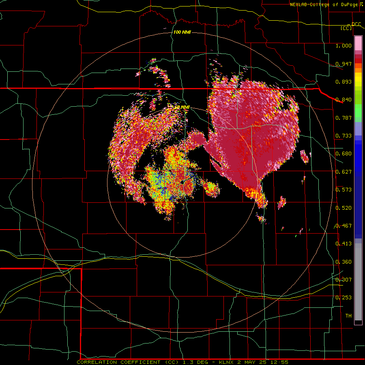The height and width of the screenshot is (365, 365).
Task: Click the 0.680 scale value
Action: (344, 154)
